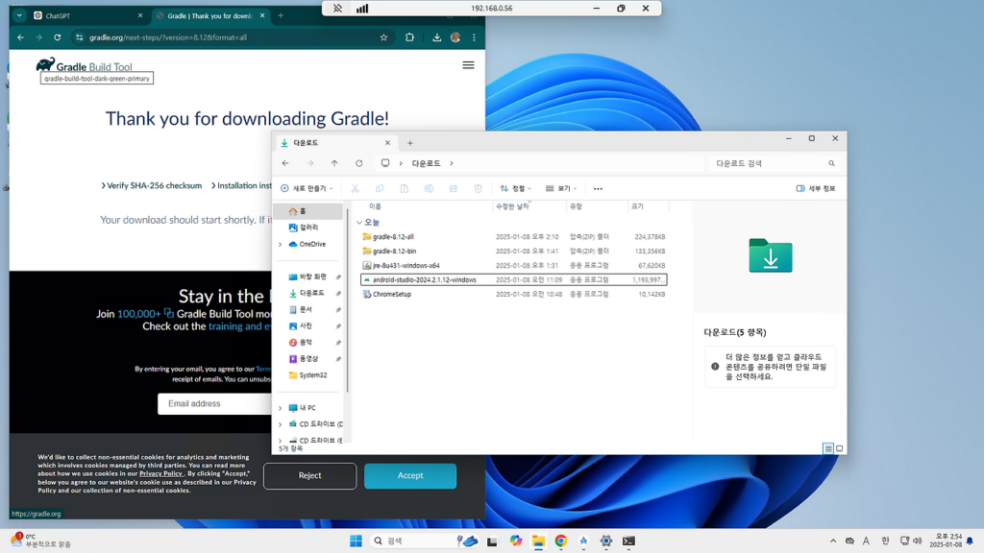The height and width of the screenshot is (553, 984).
Task: Open the 정렬 sort dropdown
Action: point(516,189)
